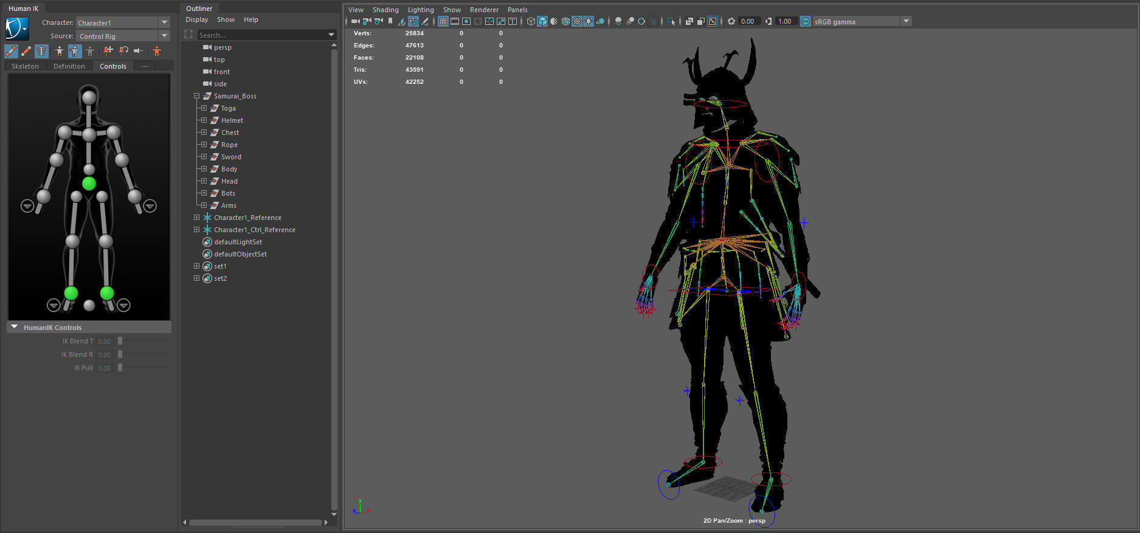The width and height of the screenshot is (1140, 533).
Task: Open the Outliner Help menu
Action: [x=251, y=19]
